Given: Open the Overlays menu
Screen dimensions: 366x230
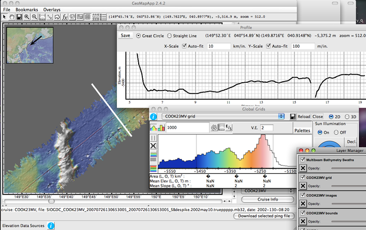Looking at the screenshot, I should (52, 9).
